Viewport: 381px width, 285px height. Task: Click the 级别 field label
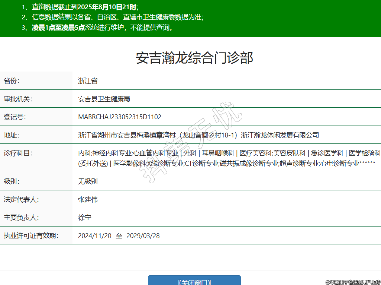[x=12, y=181]
